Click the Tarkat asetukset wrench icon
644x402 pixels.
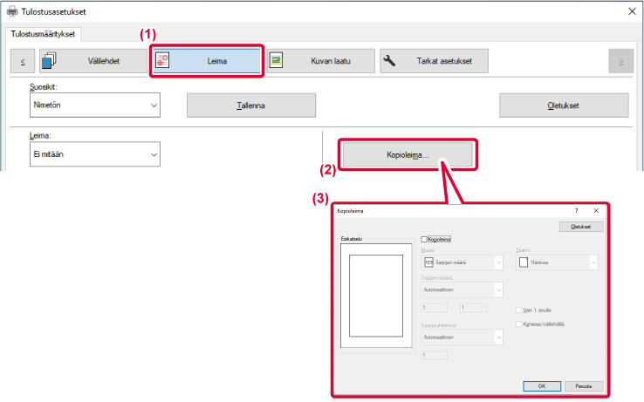390,61
